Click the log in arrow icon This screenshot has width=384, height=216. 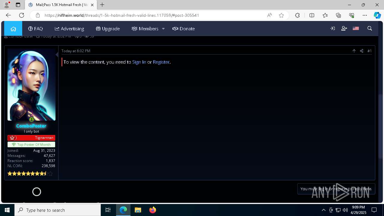tap(332, 28)
